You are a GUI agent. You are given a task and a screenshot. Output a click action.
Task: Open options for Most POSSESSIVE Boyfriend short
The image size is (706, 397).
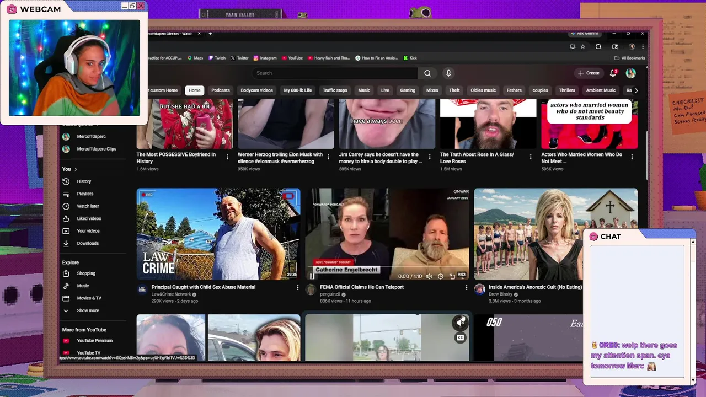click(x=227, y=157)
